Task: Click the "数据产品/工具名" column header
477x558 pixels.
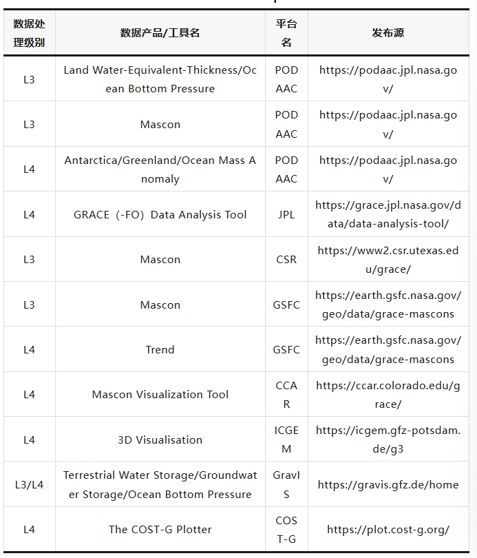Action: 160,33
